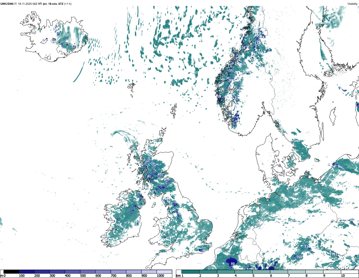Click the 6–7 km light teal swatch
359x278 pixels.
point(279,272)
